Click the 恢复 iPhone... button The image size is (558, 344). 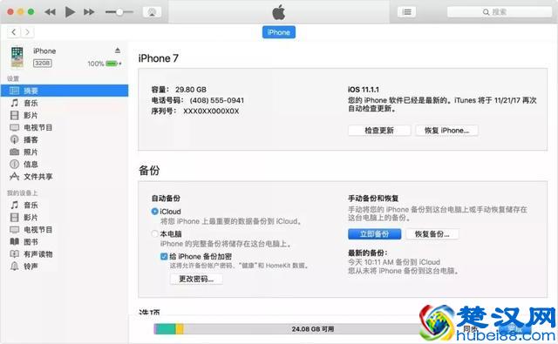pos(446,131)
